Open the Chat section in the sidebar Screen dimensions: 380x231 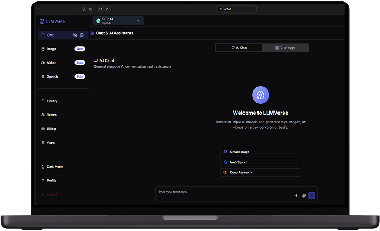(63, 35)
